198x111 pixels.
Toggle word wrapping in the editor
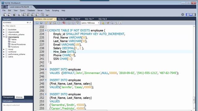pyautogui.click(x=120, y=23)
